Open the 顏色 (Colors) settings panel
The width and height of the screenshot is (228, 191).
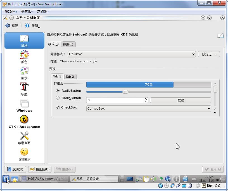tap(24, 57)
